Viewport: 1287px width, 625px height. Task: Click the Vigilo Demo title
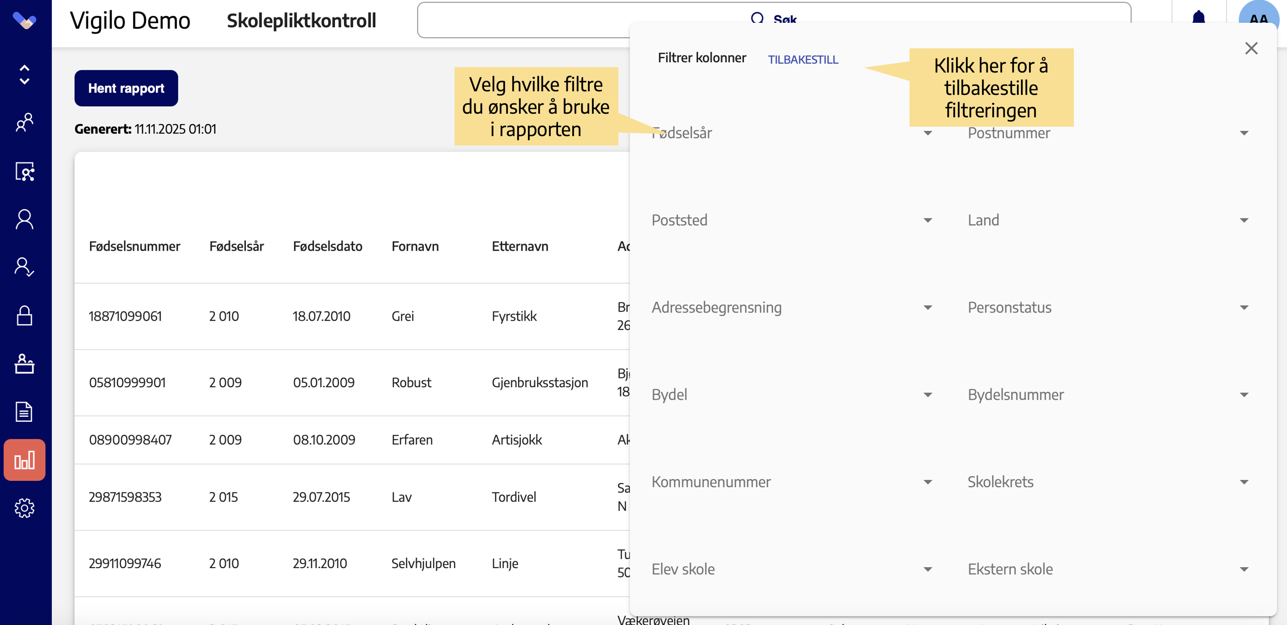(x=130, y=21)
